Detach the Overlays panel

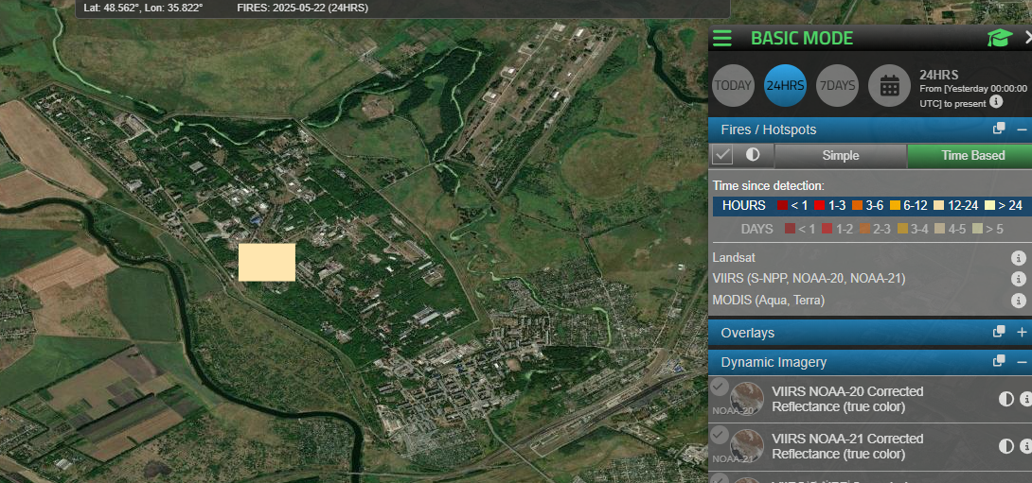click(999, 332)
